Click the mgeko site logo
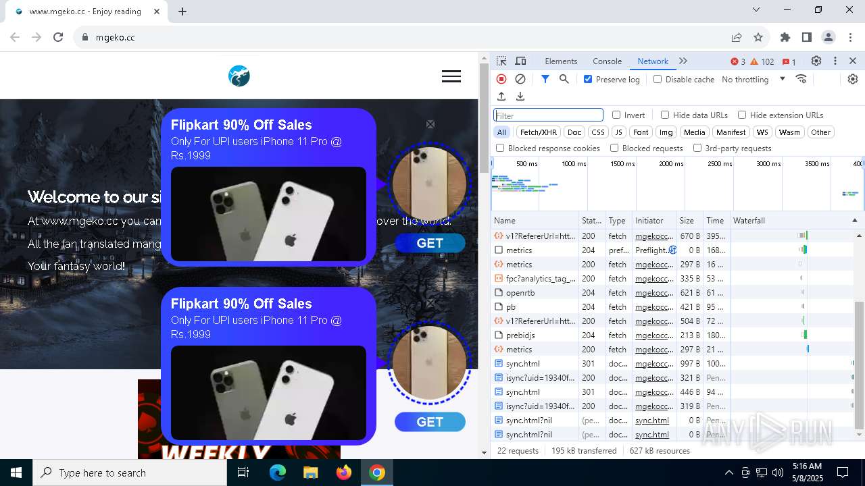This screenshot has width=865, height=486. point(239,76)
